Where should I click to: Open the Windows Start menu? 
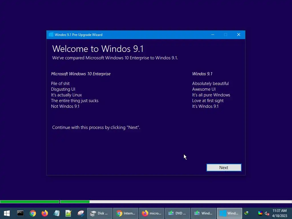point(7,213)
